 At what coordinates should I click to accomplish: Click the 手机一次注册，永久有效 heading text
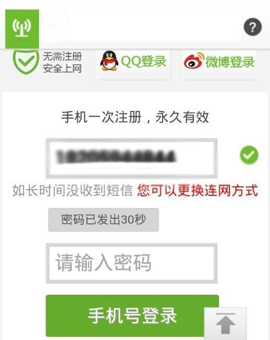click(135, 117)
